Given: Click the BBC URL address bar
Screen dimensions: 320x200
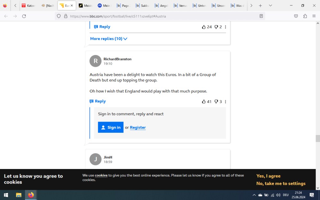Looking at the screenshot, I should point(160,16).
